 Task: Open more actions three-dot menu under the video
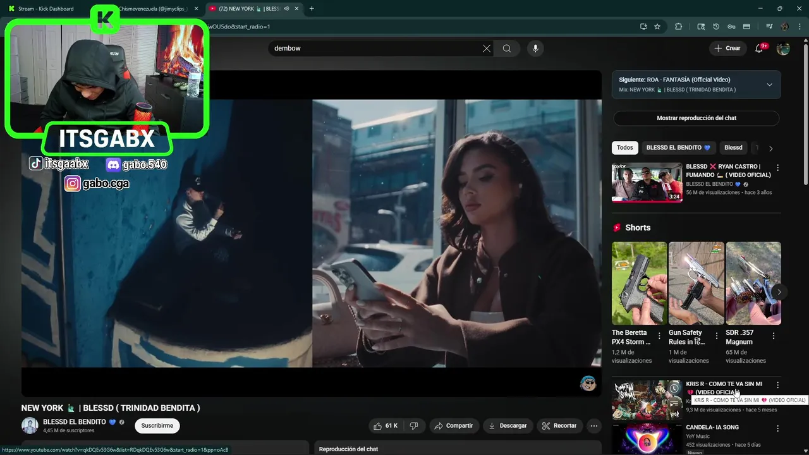tap(593, 426)
